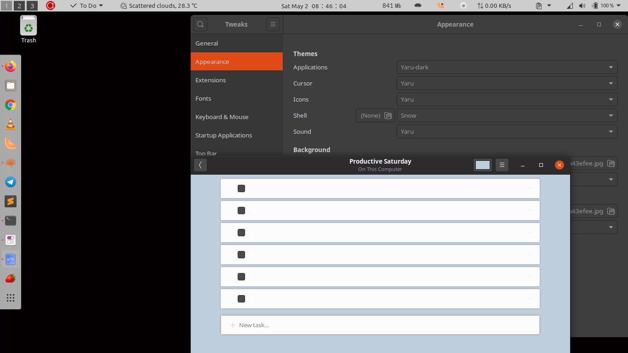Select Extensions in the Tweaks sidebar
628x353 pixels.
[211, 80]
